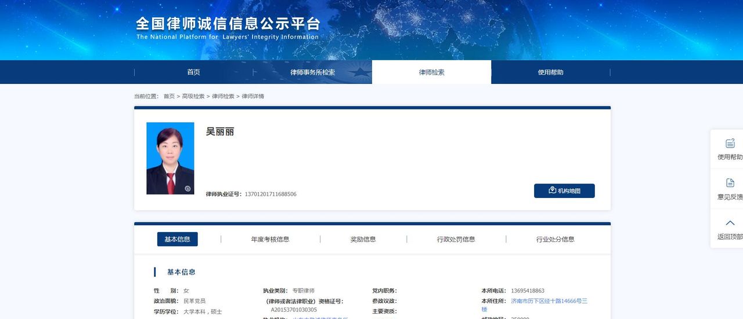Click the 基本信息 section heading
The image size is (743, 319).
pyautogui.click(x=181, y=272)
